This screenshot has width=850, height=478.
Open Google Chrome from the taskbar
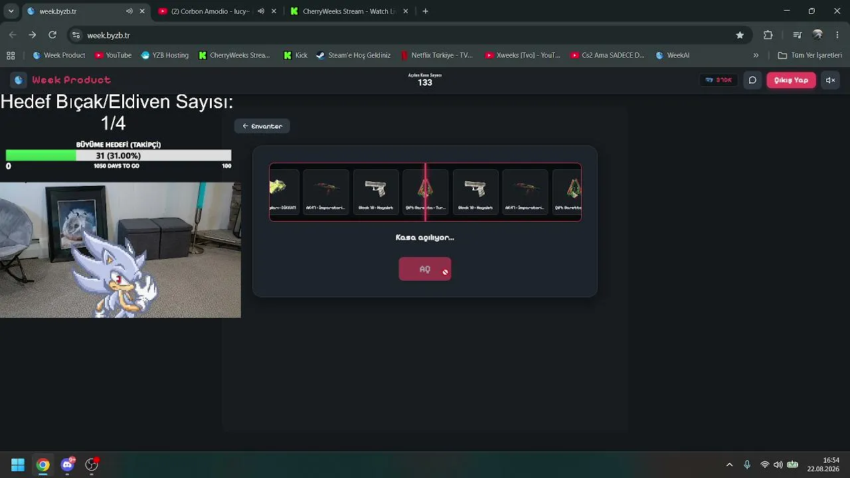[42, 465]
